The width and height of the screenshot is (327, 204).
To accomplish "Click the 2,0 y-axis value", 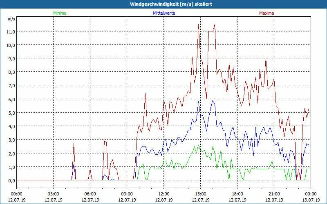I will pyautogui.click(x=12, y=154).
